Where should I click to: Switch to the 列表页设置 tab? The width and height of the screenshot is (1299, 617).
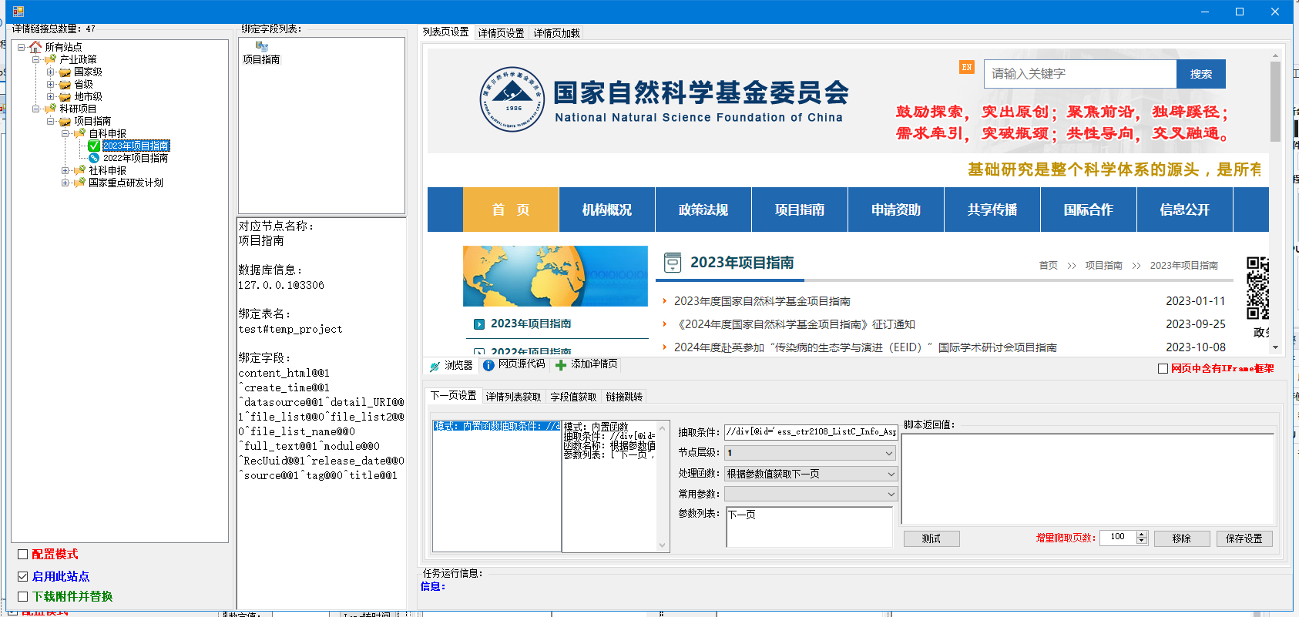pyautogui.click(x=445, y=32)
